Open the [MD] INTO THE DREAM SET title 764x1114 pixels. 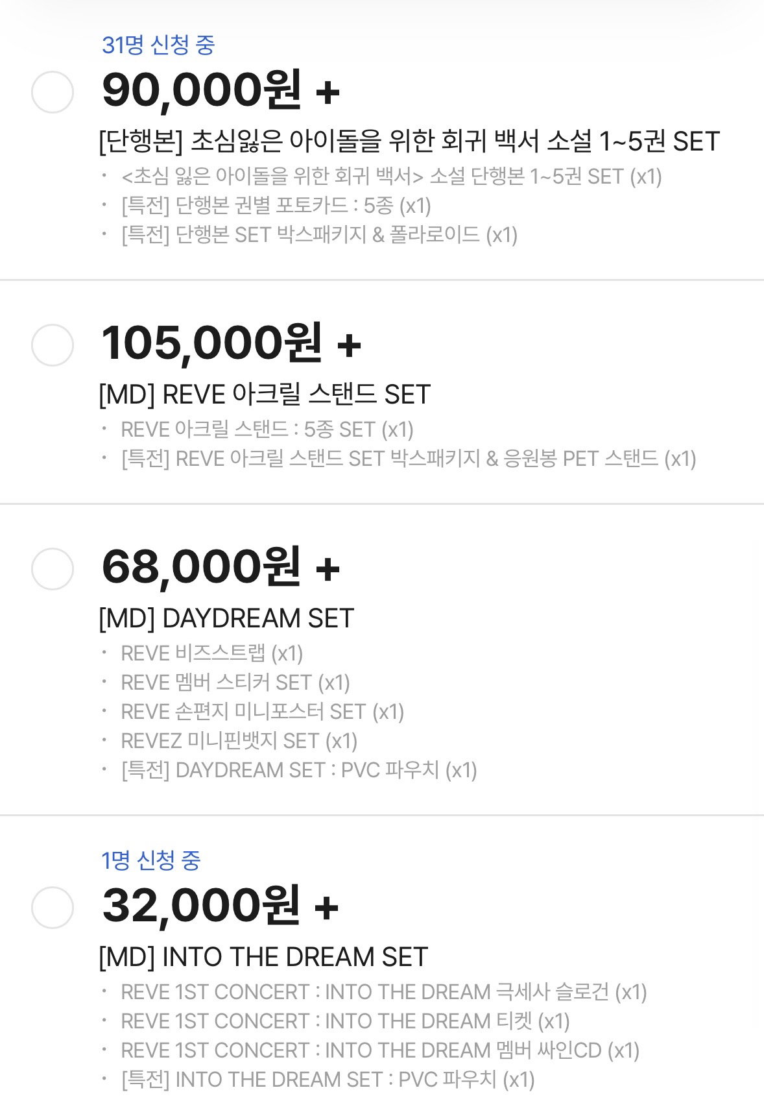(x=263, y=957)
